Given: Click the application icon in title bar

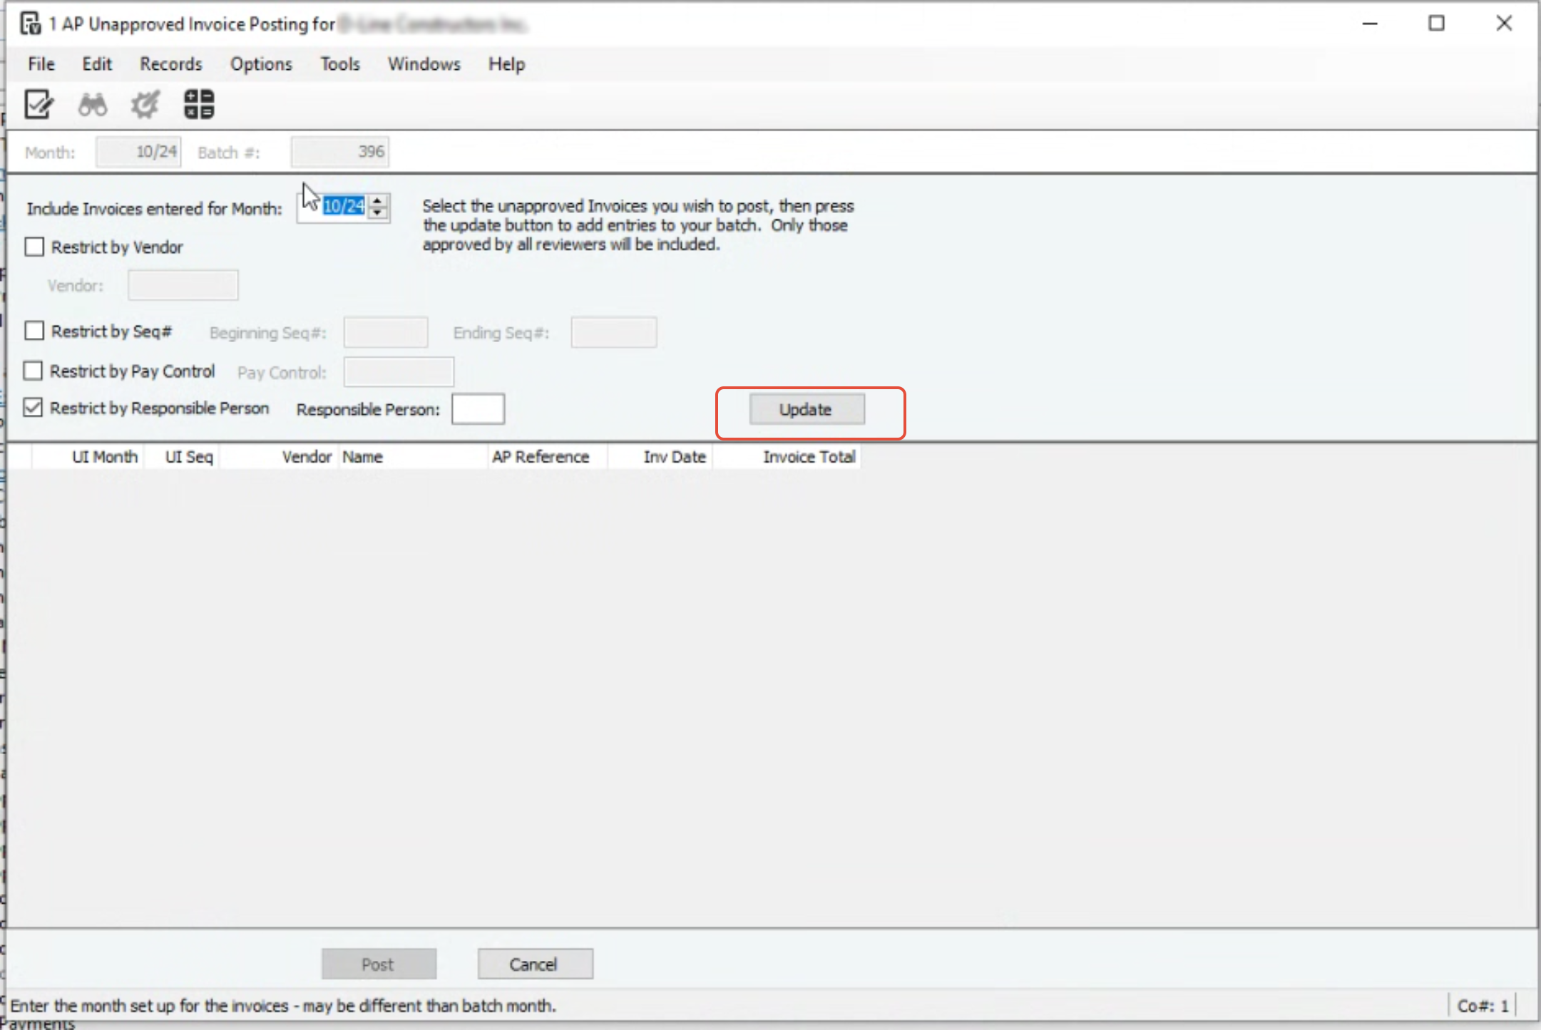Looking at the screenshot, I should coord(30,24).
